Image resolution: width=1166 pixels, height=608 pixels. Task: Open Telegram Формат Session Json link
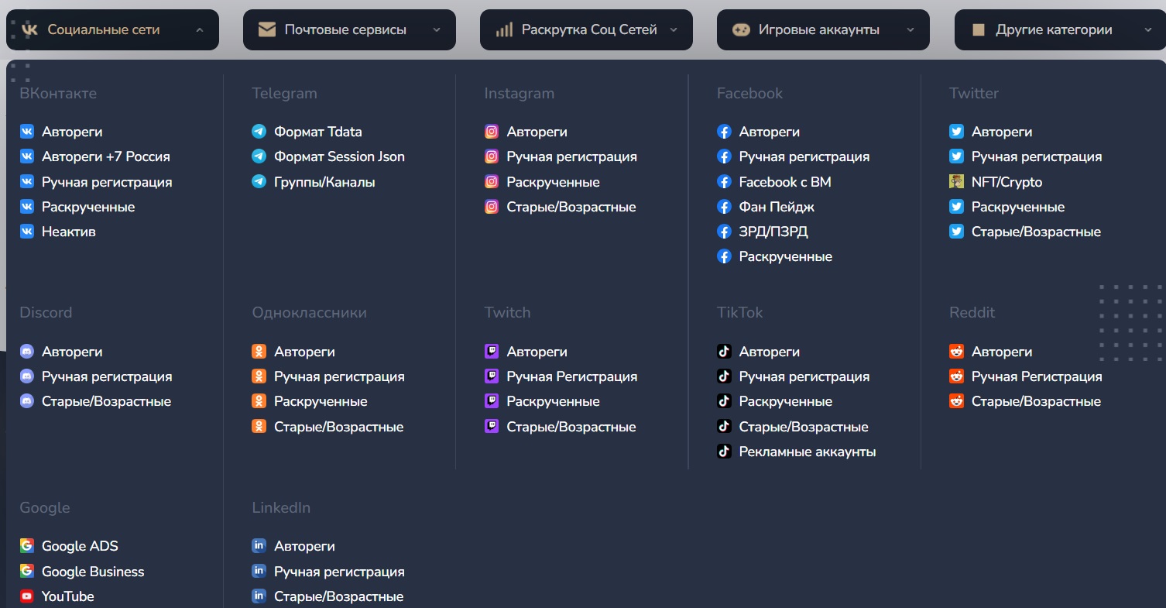point(339,156)
